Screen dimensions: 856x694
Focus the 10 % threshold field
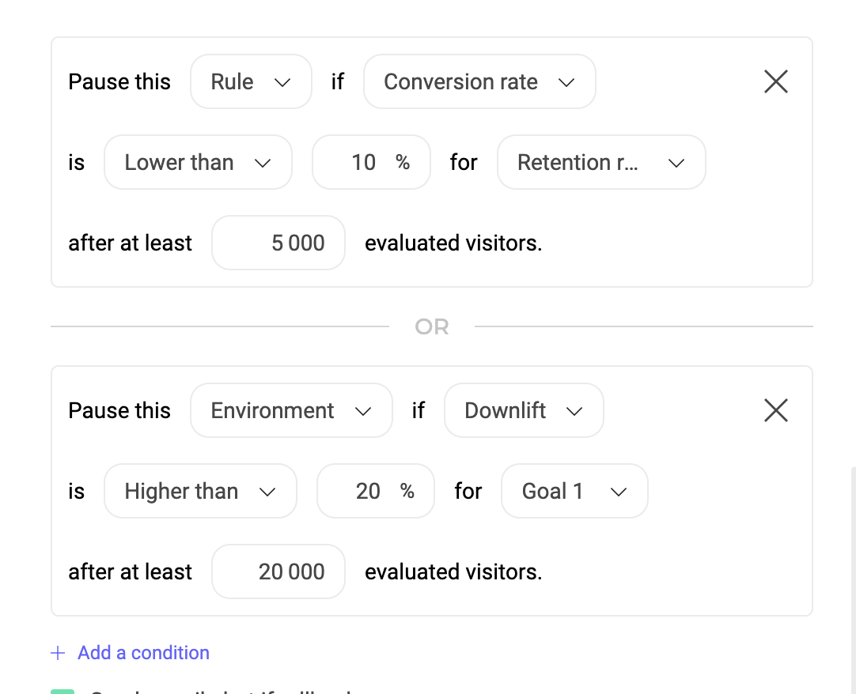(363, 163)
